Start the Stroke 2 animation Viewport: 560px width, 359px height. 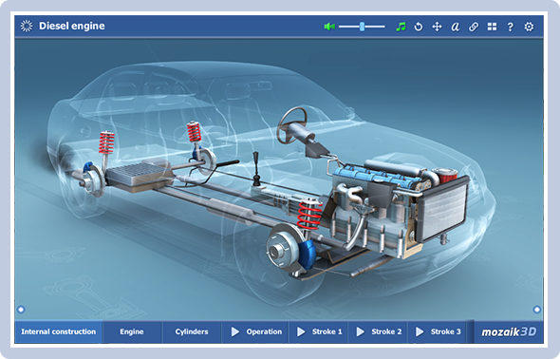(x=378, y=331)
